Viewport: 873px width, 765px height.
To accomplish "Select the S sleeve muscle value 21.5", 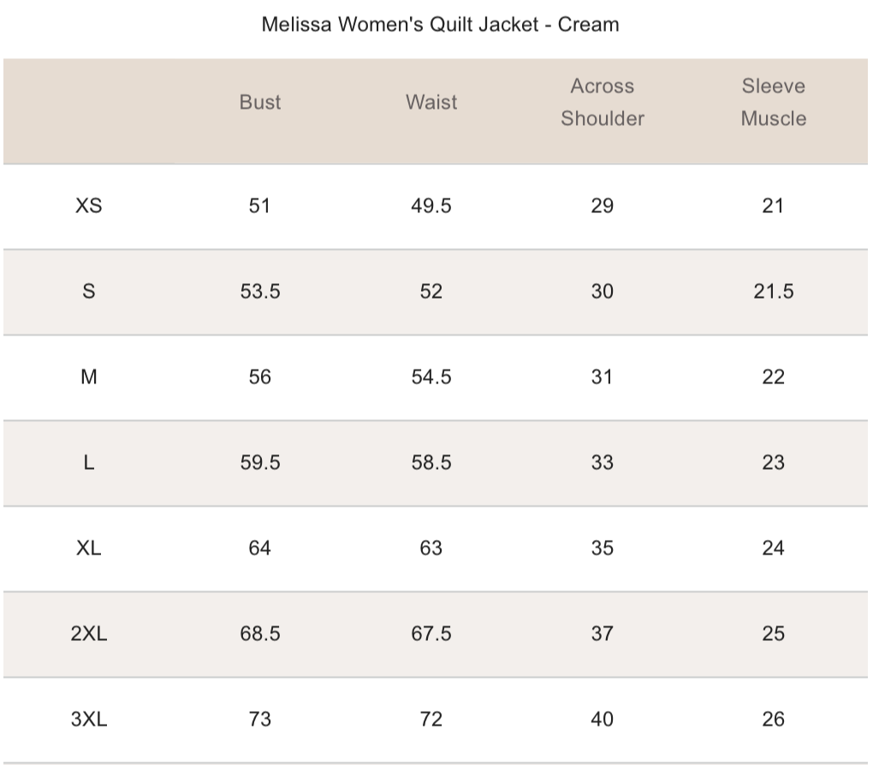I will (774, 292).
